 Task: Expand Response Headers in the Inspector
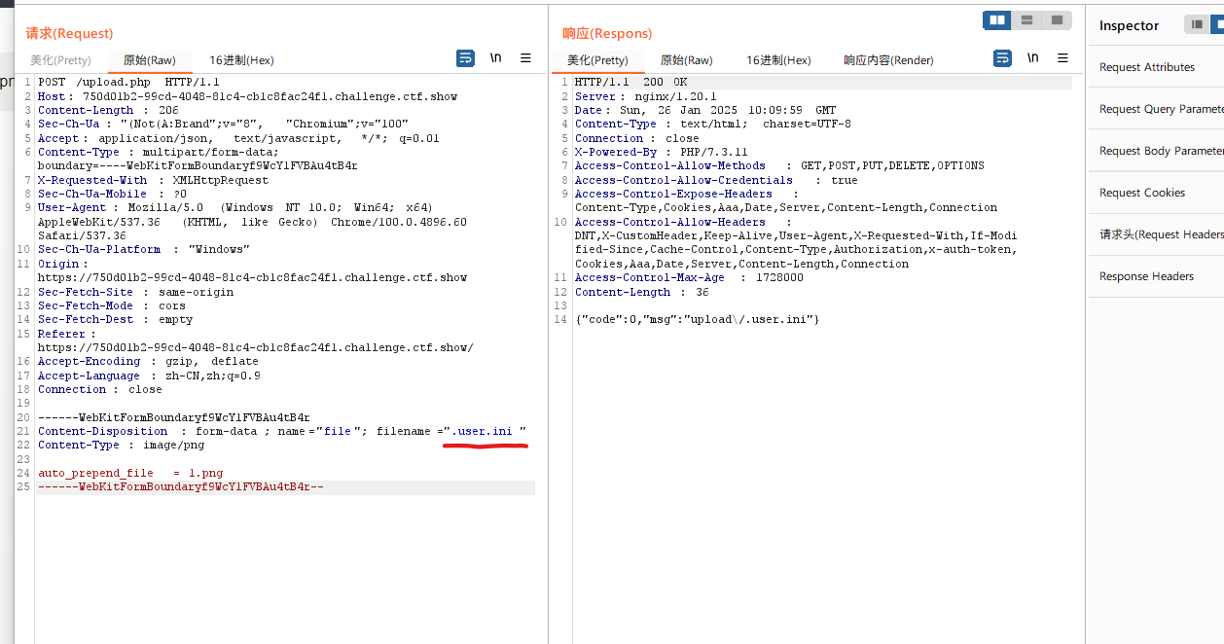(1156, 276)
